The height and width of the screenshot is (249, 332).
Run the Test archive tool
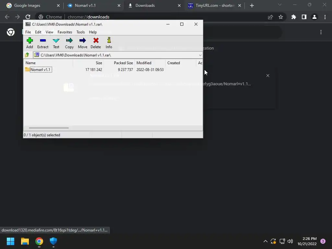[x=56, y=43]
